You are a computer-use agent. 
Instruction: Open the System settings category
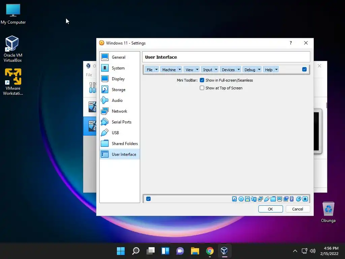(x=120, y=68)
